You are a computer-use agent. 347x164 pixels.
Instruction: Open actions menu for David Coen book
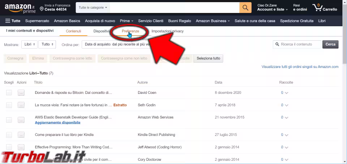(x=21, y=93)
